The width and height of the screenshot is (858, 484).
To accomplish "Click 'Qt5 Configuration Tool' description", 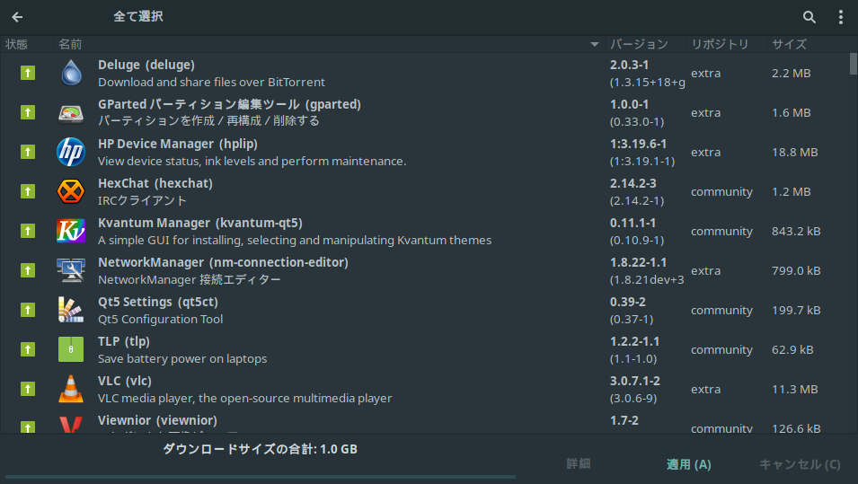I will tap(160, 319).
